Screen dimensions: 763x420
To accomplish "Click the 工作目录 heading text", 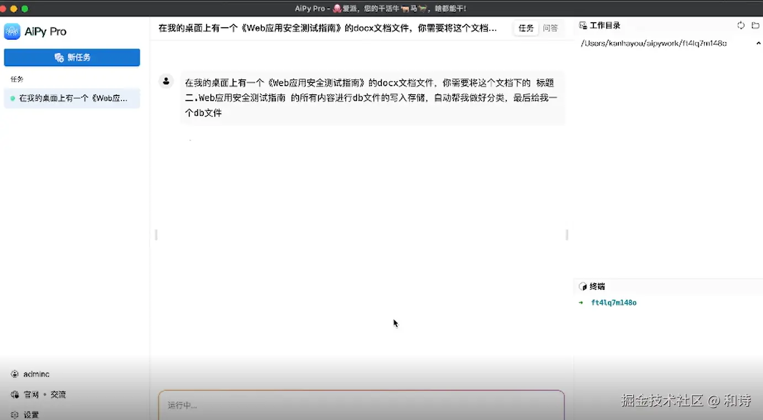I will pos(605,25).
